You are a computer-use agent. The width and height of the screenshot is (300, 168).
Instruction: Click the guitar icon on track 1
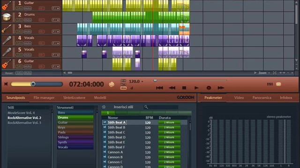click(x=6, y=6)
